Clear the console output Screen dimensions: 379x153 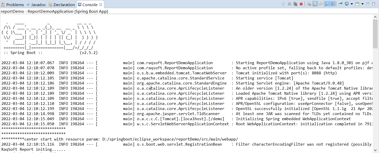click(309, 4)
